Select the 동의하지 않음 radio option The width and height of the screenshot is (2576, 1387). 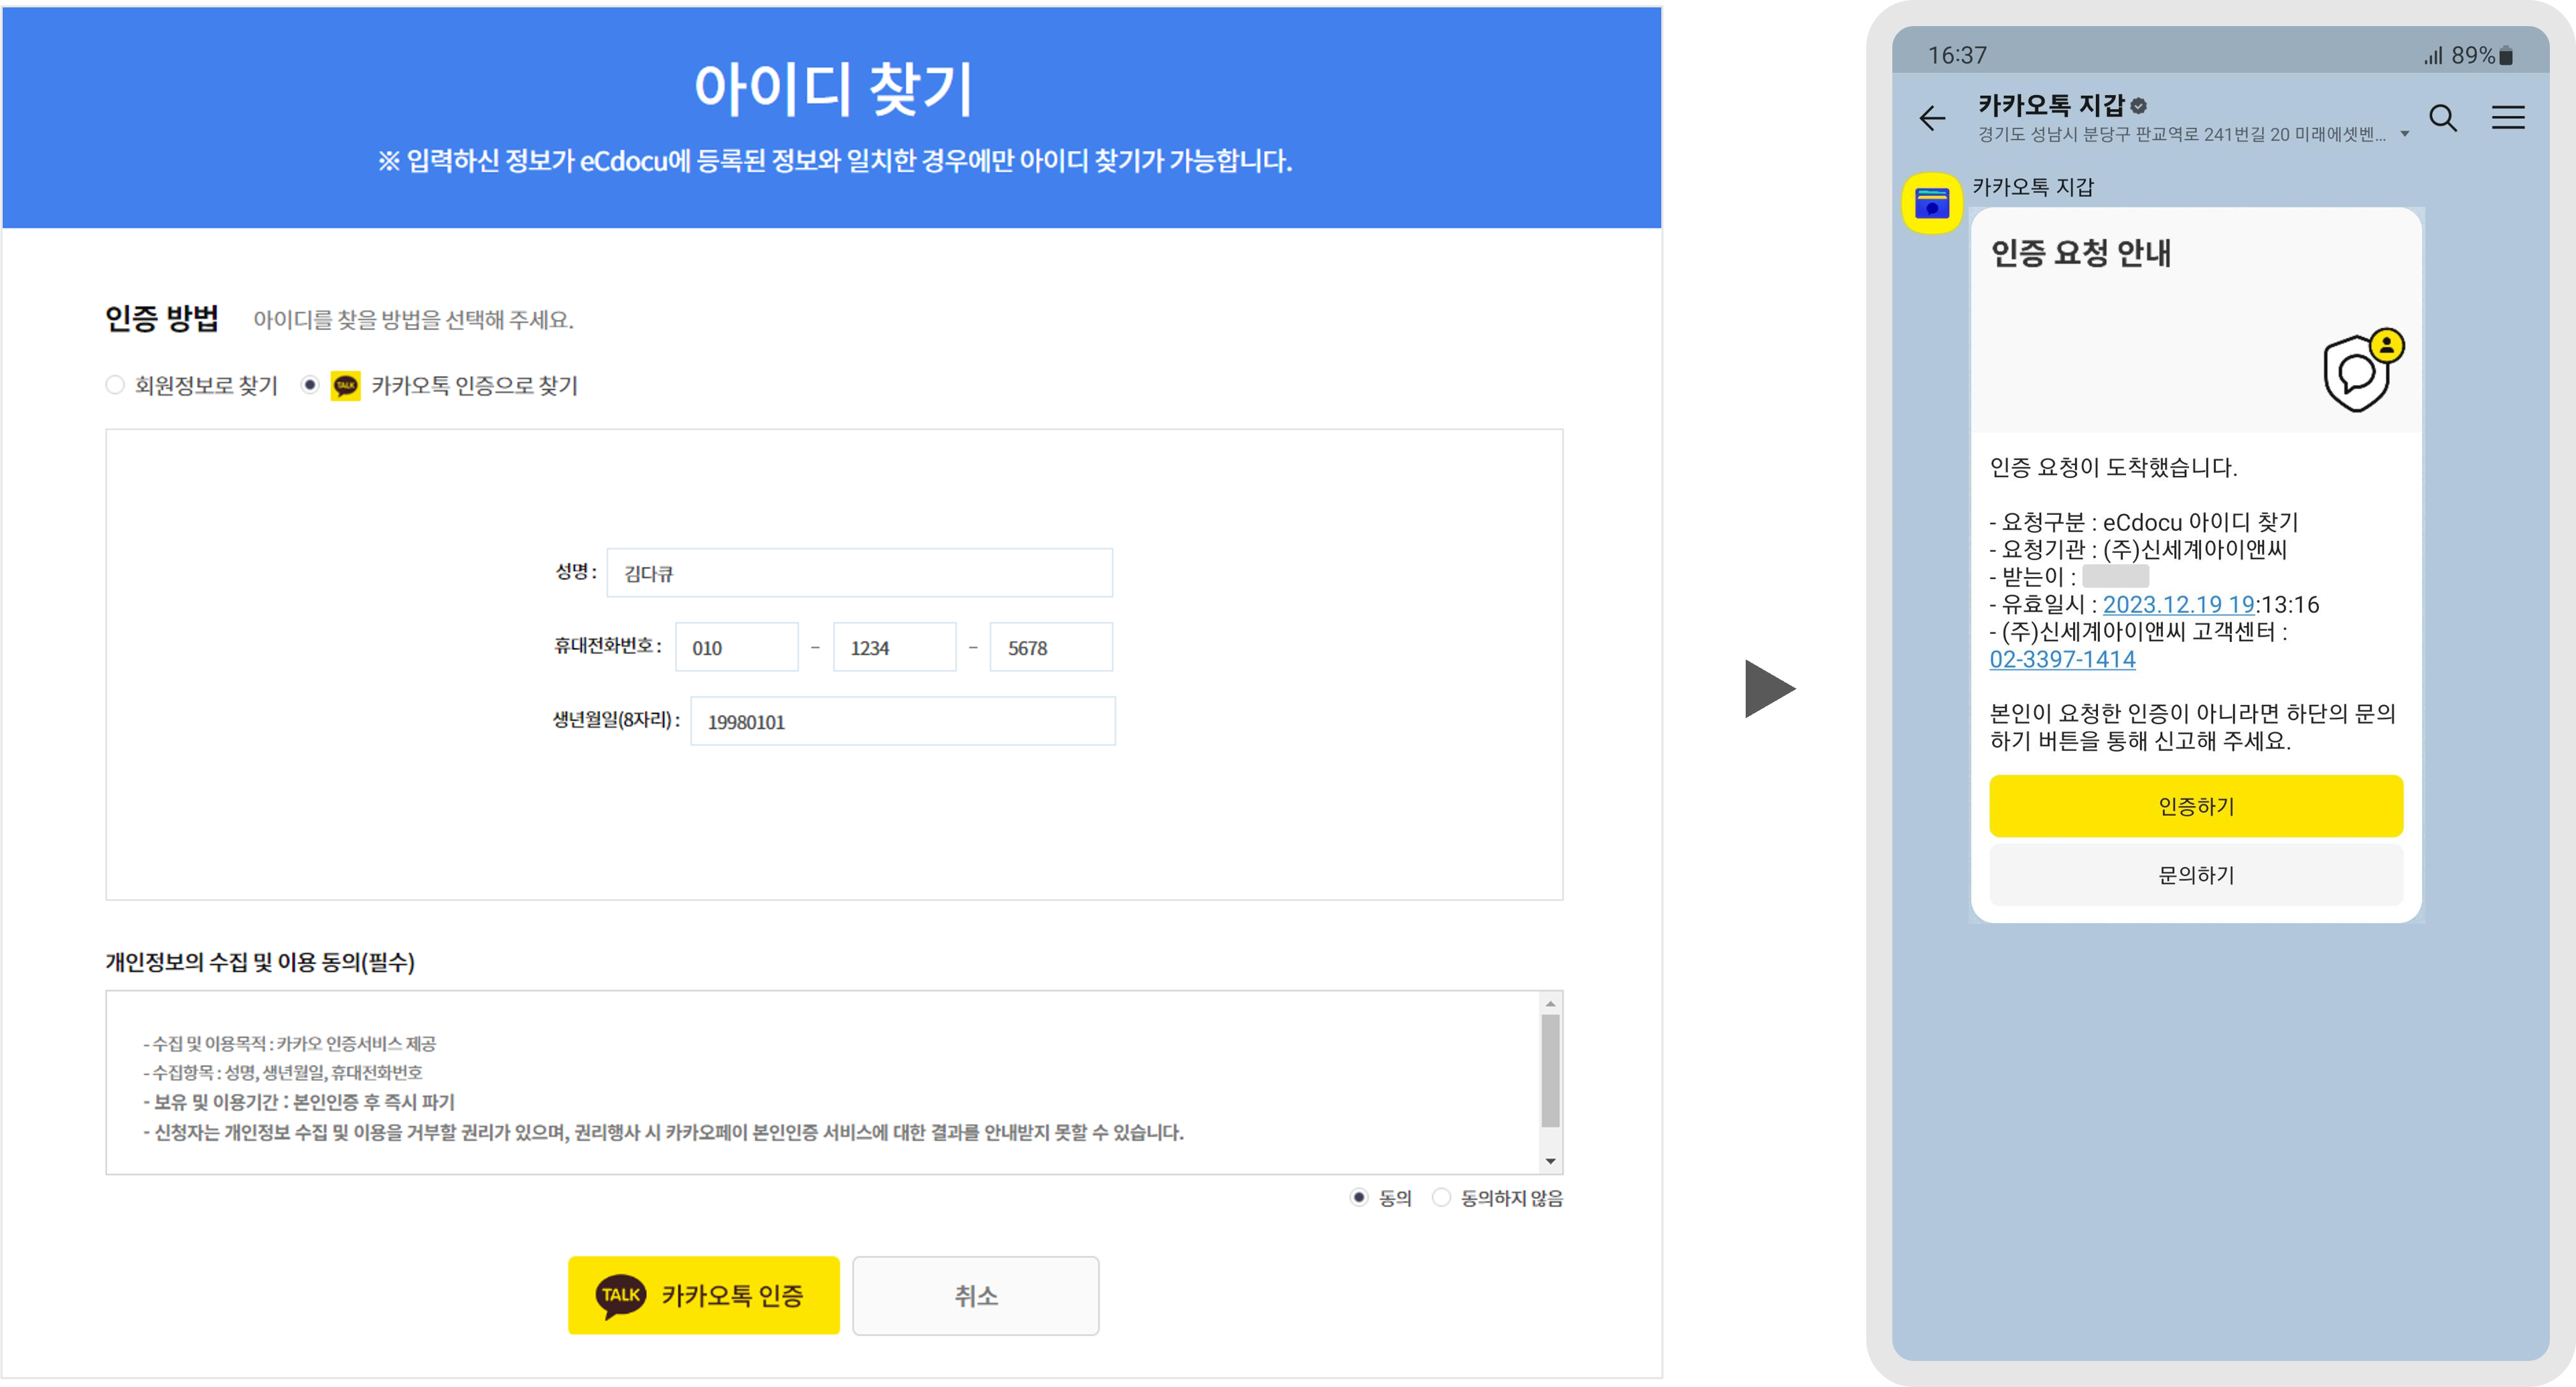coord(1441,1197)
